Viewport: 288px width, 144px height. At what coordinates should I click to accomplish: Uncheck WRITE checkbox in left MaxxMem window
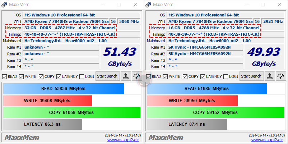pyautogui.click(x=22, y=76)
